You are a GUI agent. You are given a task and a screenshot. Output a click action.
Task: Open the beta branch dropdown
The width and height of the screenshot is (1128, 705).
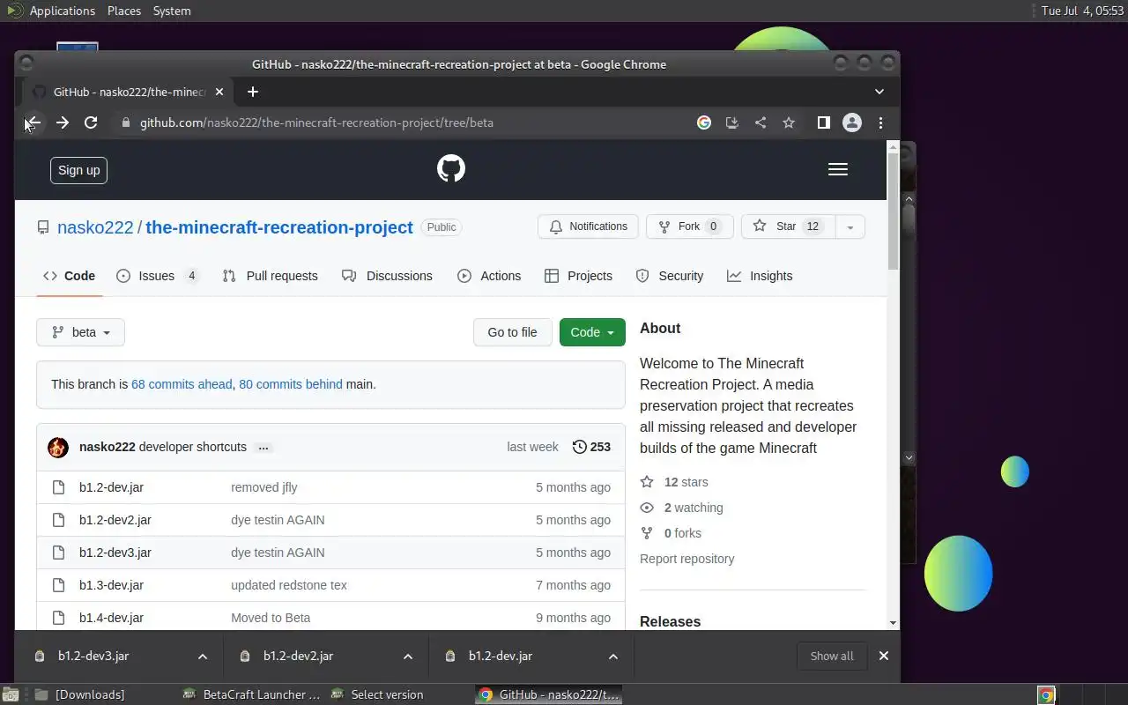[x=80, y=332]
